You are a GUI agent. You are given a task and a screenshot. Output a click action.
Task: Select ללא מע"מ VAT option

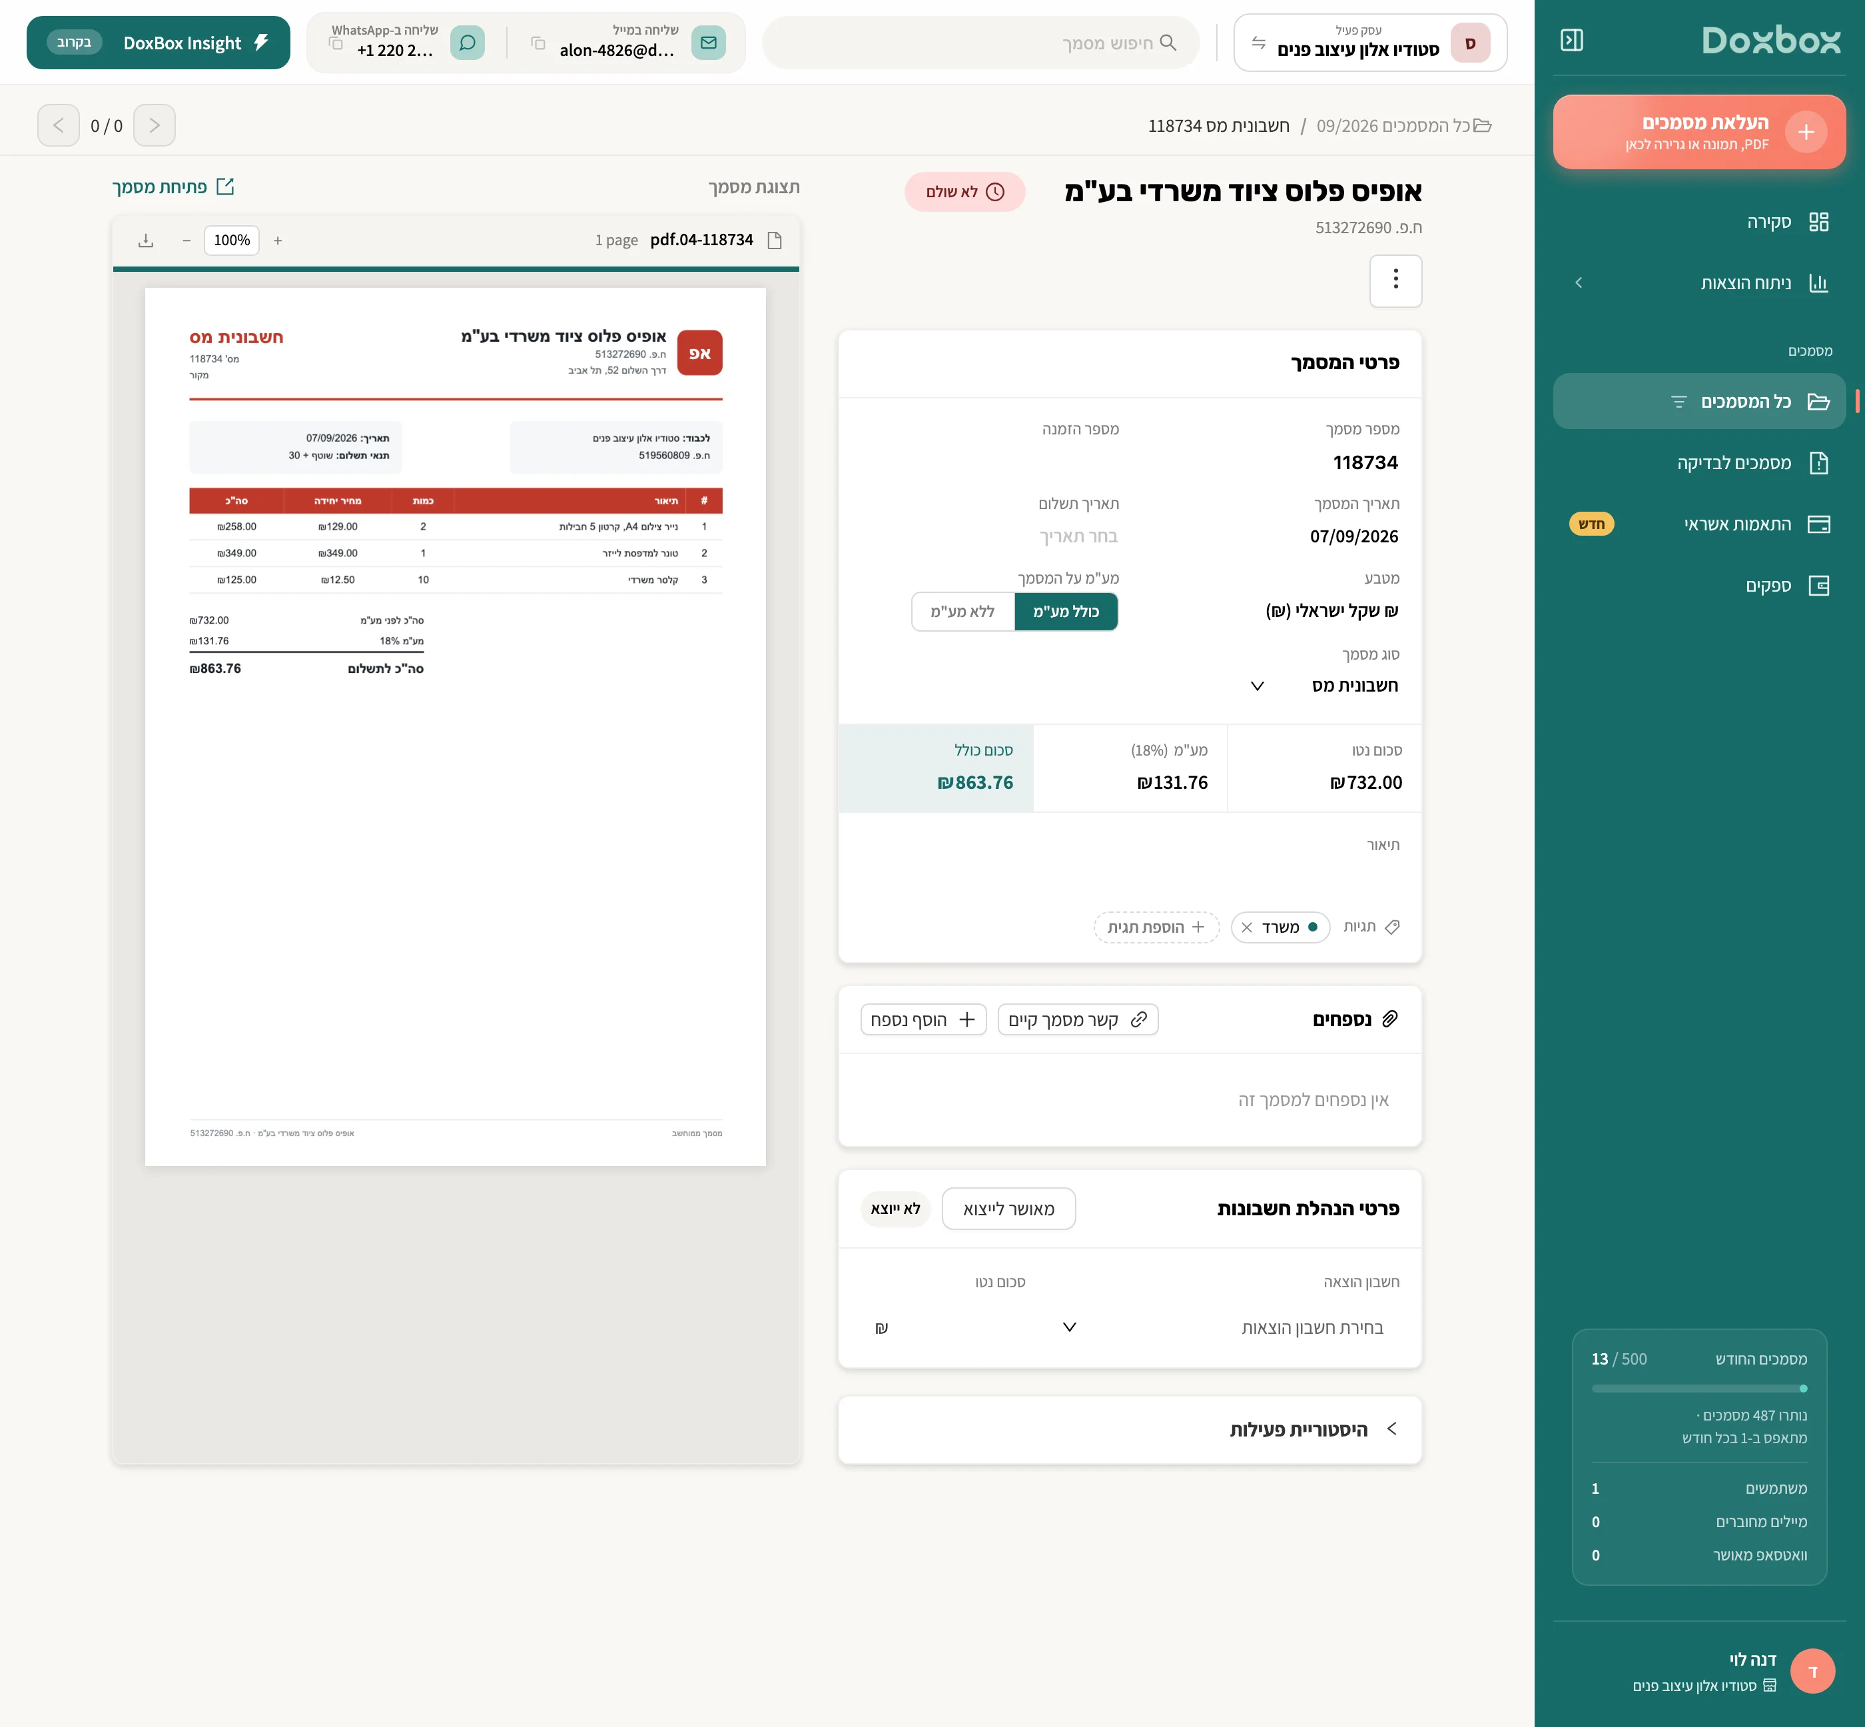pos(962,611)
